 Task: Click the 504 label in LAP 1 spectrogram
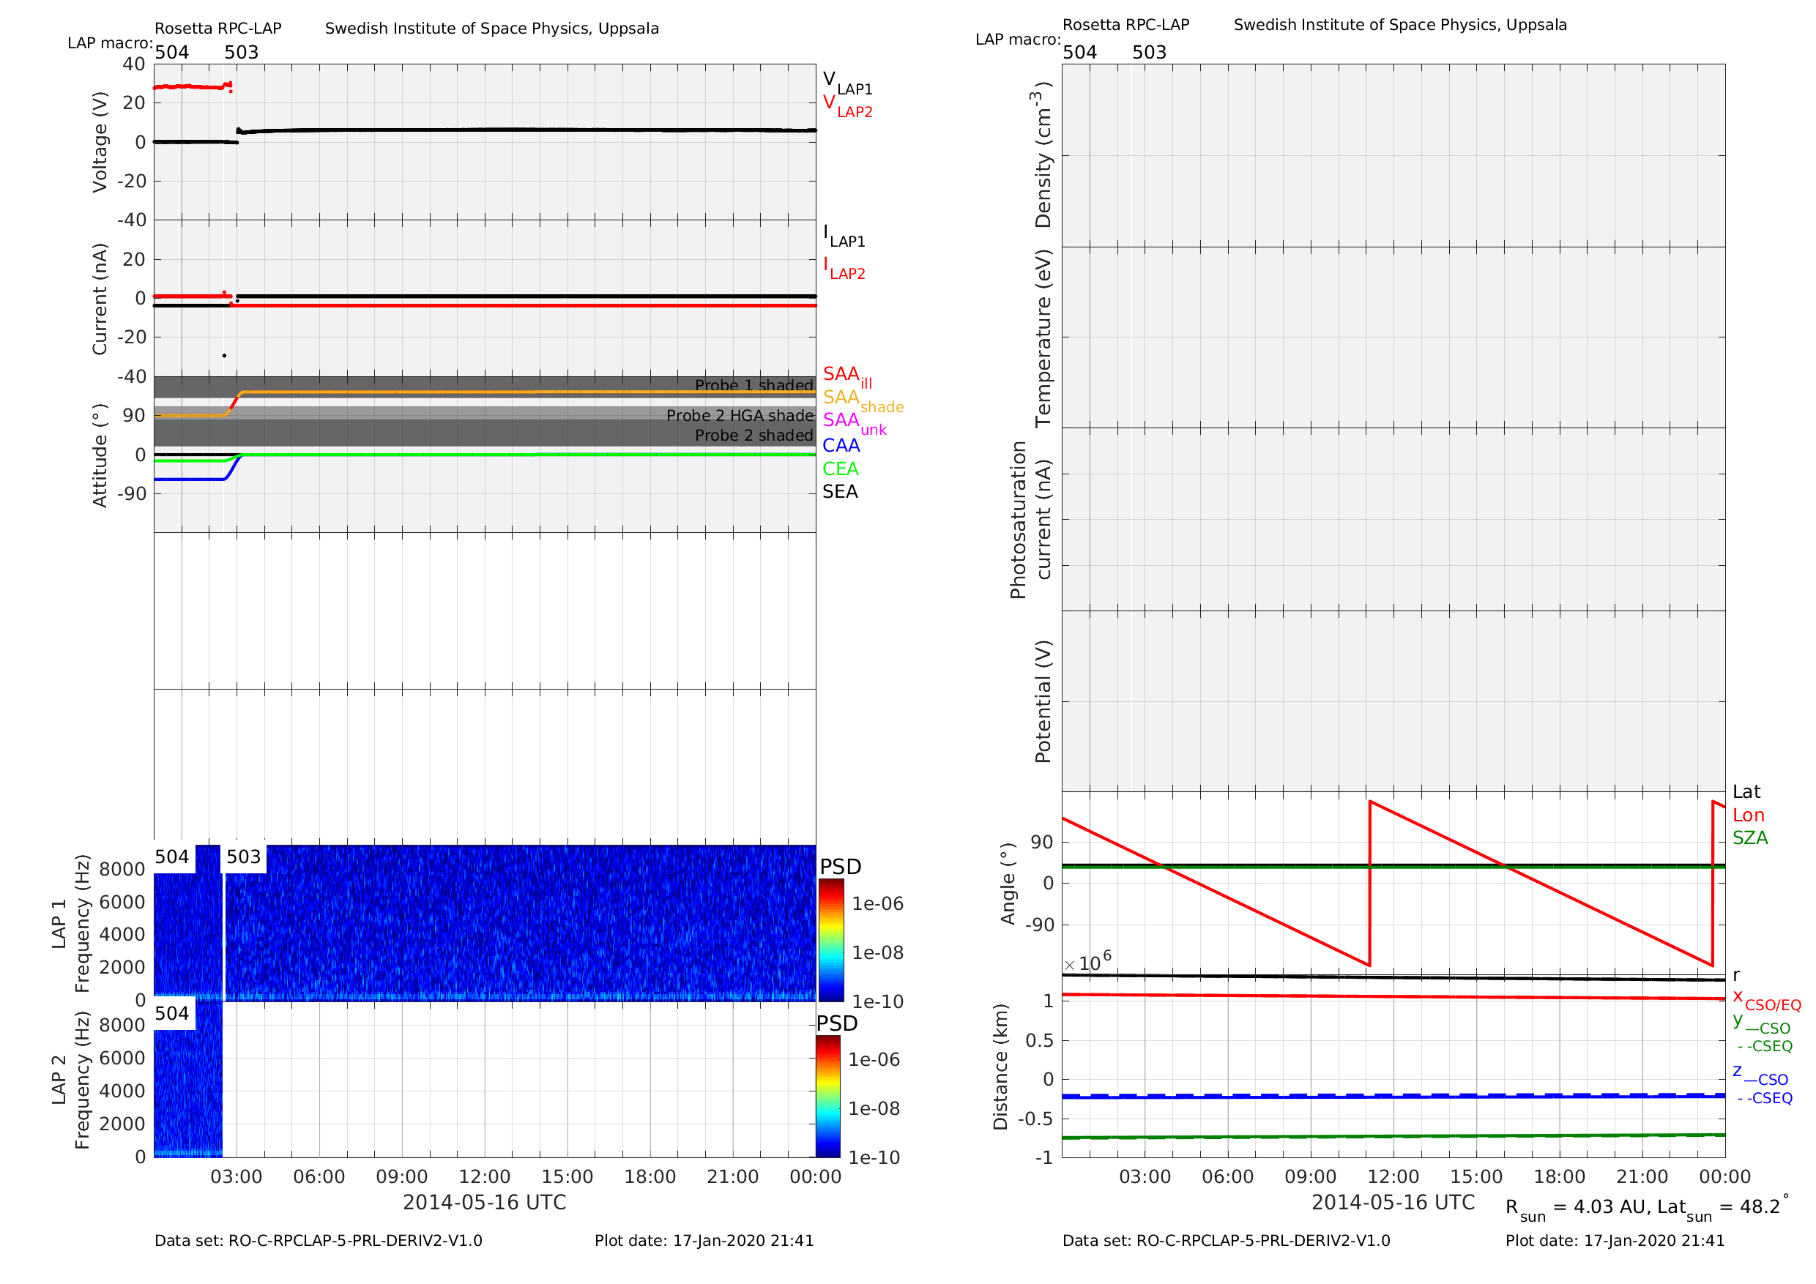(x=171, y=857)
